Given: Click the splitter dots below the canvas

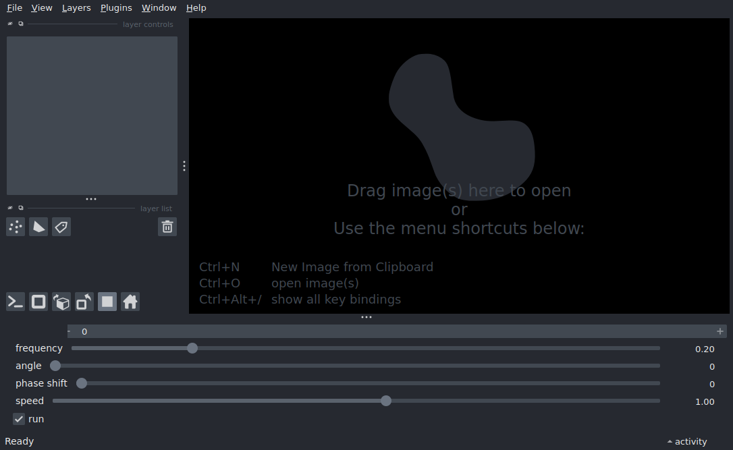Looking at the screenshot, I should click(366, 317).
